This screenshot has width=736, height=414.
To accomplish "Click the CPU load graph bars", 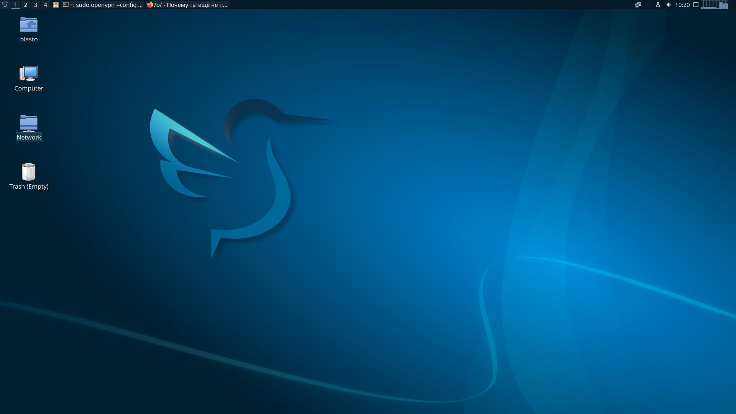I will click(714, 5).
